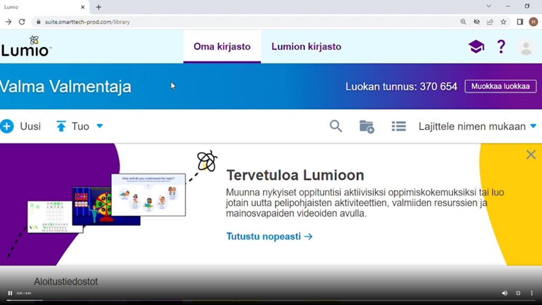Open the graduation cap training icon
Screen dimensions: 542x305
click(476, 47)
